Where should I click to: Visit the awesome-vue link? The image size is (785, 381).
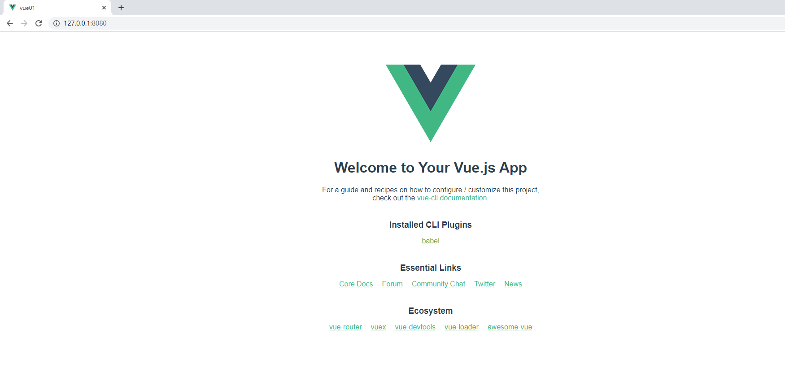[510, 327]
